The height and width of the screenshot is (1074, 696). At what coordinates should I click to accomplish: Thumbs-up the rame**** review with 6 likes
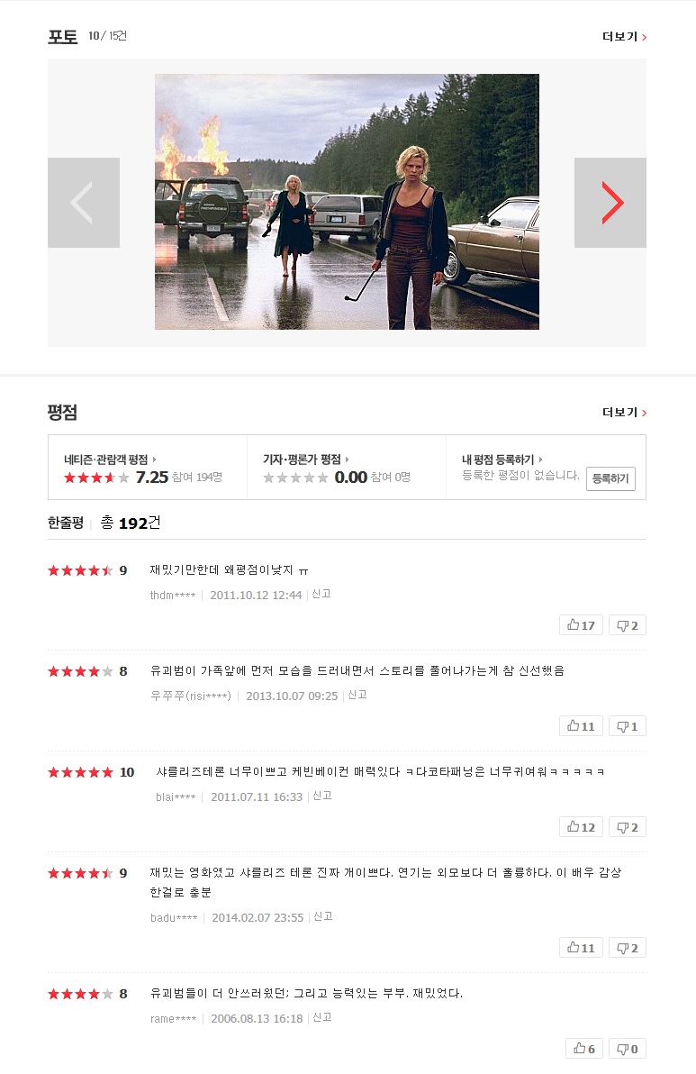[583, 1049]
